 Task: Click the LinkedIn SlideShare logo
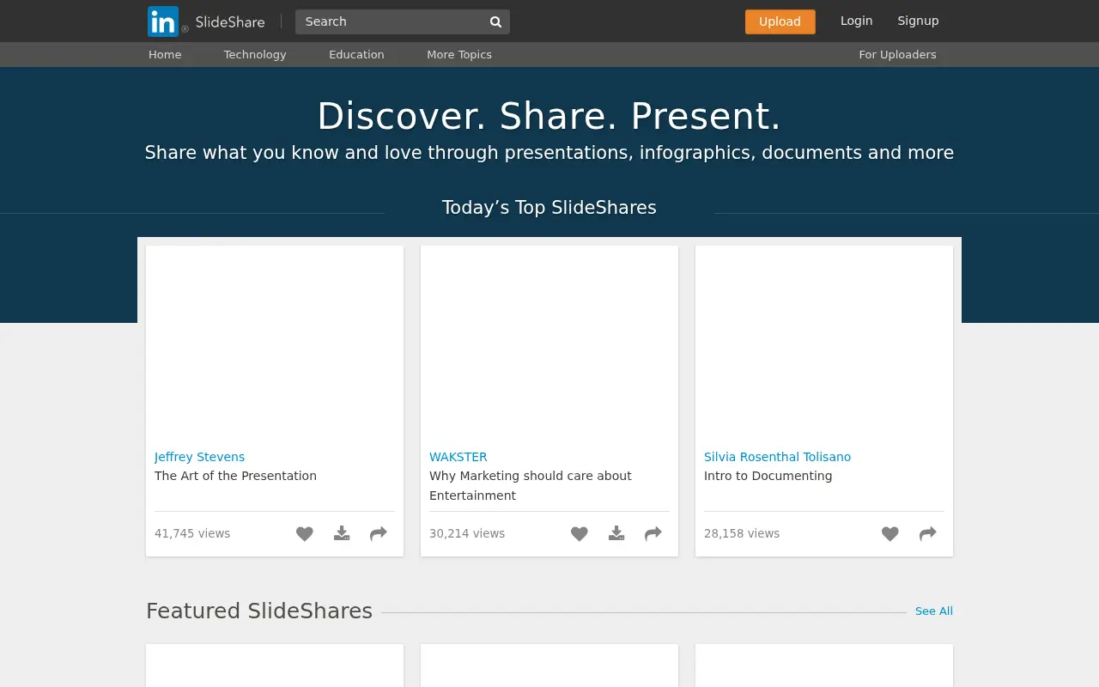point(206,21)
